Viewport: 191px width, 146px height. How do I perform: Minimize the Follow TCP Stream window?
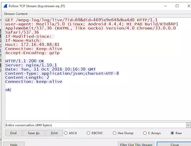click(x=165, y=6)
